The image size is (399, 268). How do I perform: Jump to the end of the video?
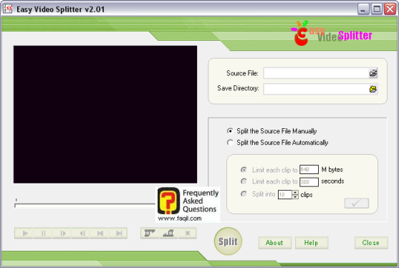click(118, 233)
